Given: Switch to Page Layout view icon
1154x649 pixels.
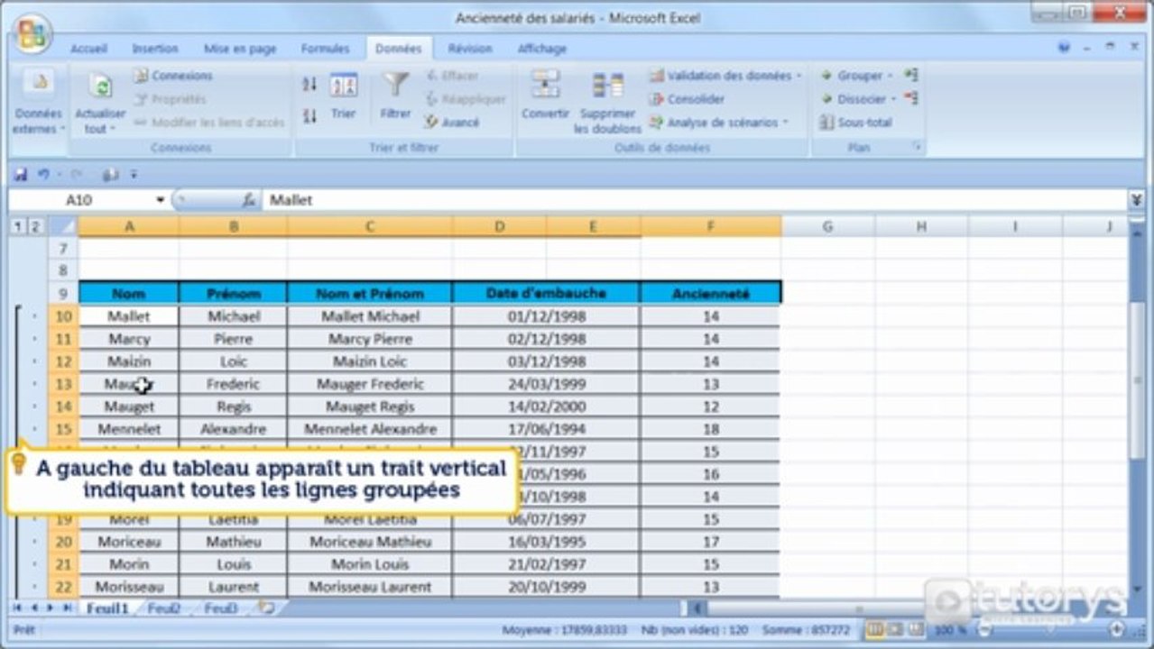Looking at the screenshot, I should 895,629.
